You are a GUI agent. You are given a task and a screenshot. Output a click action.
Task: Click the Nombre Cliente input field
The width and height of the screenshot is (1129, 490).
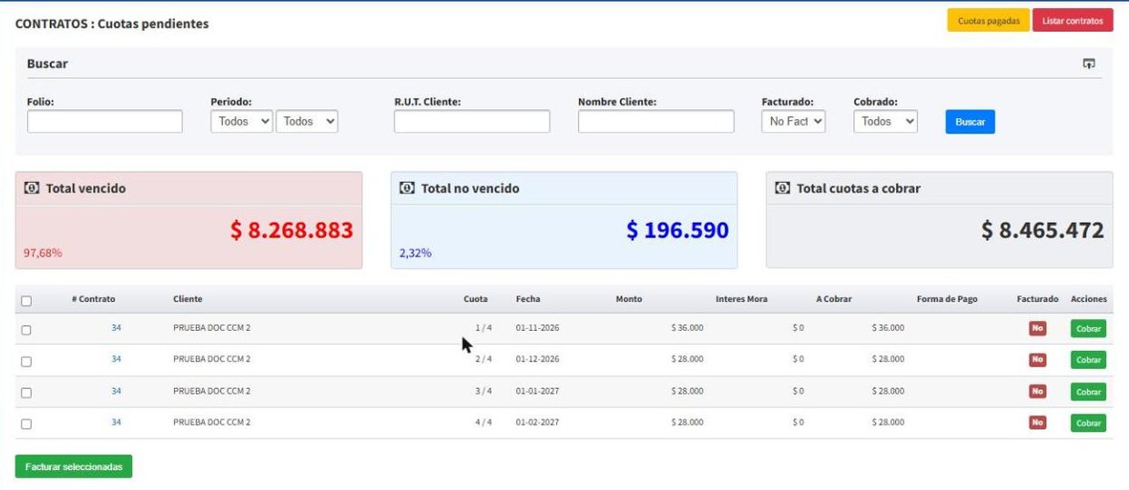pyautogui.click(x=656, y=121)
